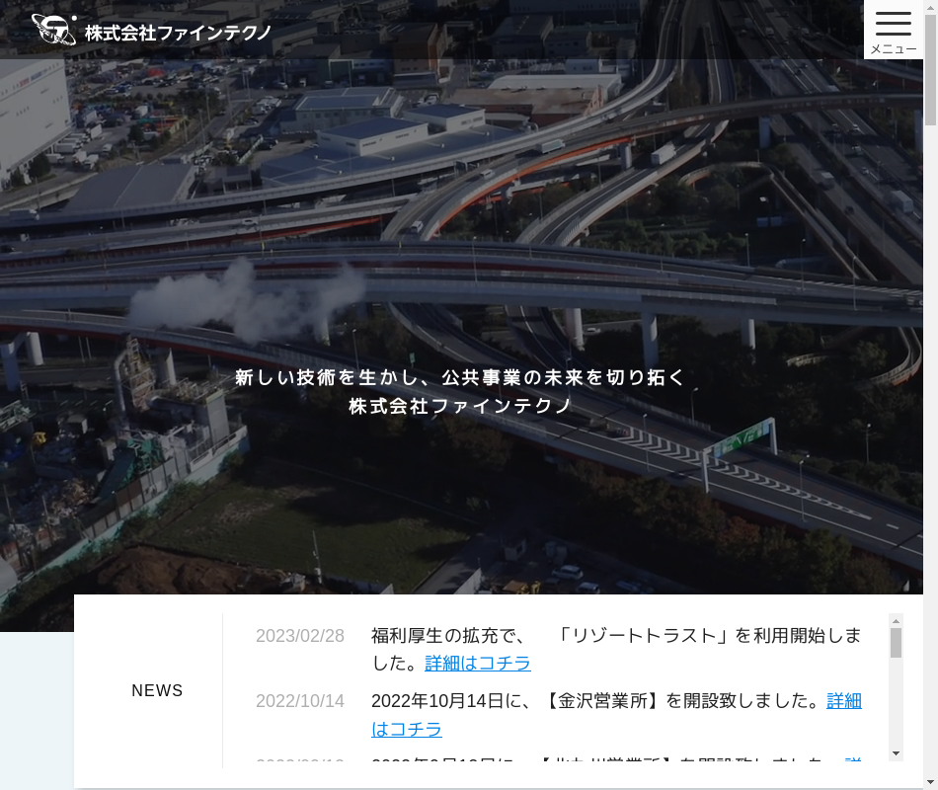Click the news list scroll-down arrow
Viewport: 938px width, 790px height.
click(897, 753)
